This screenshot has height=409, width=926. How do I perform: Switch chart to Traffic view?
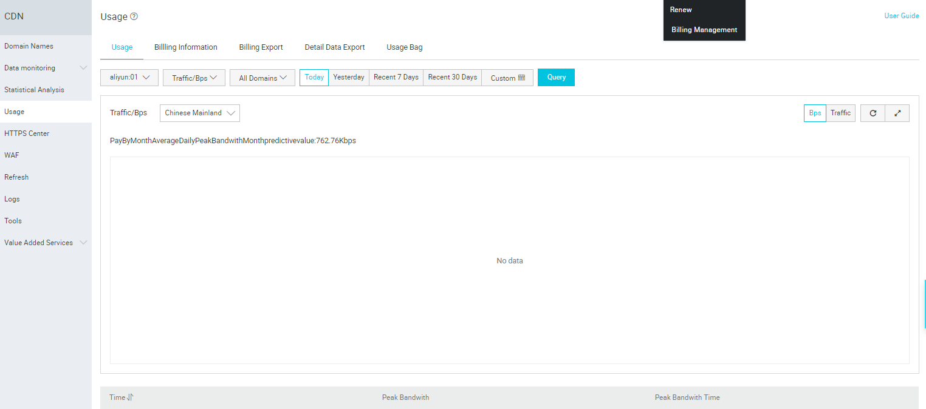click(840, 113)
